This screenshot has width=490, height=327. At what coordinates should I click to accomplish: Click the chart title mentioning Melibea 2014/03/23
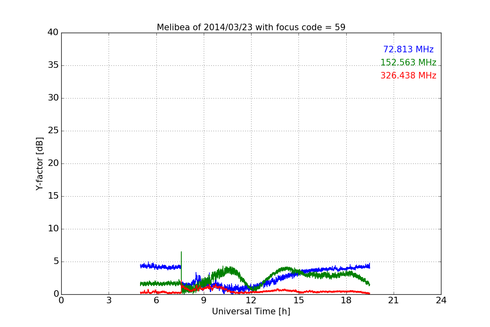click(x=251, y=27)
